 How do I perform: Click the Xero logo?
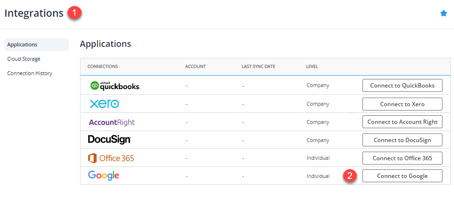click(x=104, y=104)
